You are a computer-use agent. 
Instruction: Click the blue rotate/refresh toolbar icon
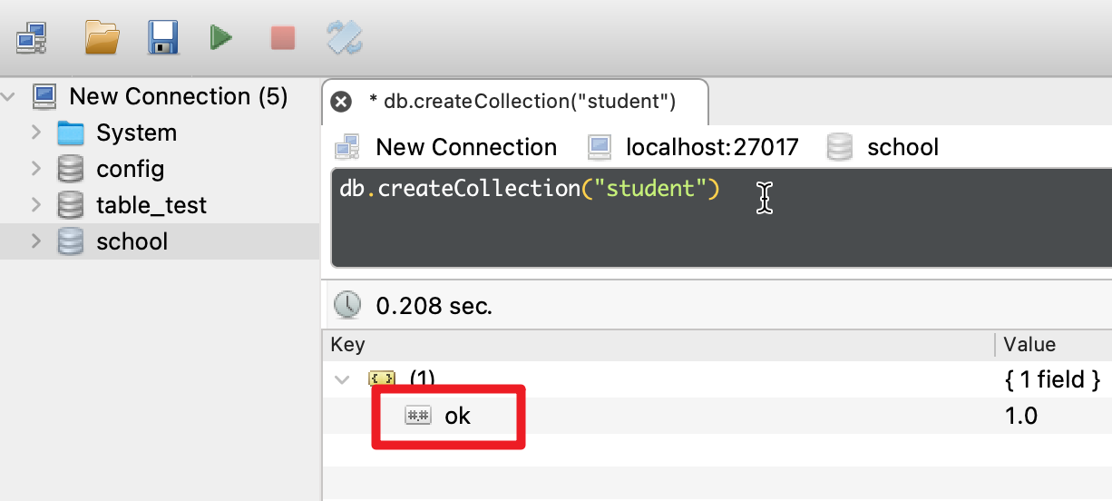pyautogui.click(x=345, y=38)
